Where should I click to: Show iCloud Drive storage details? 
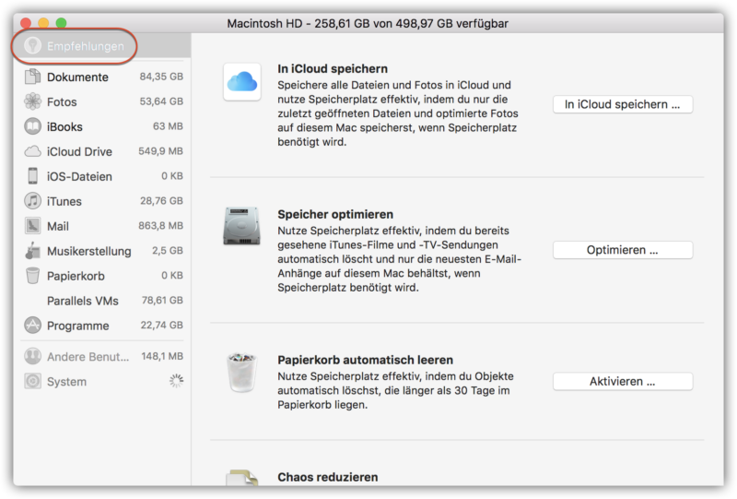tap(102, 151)
